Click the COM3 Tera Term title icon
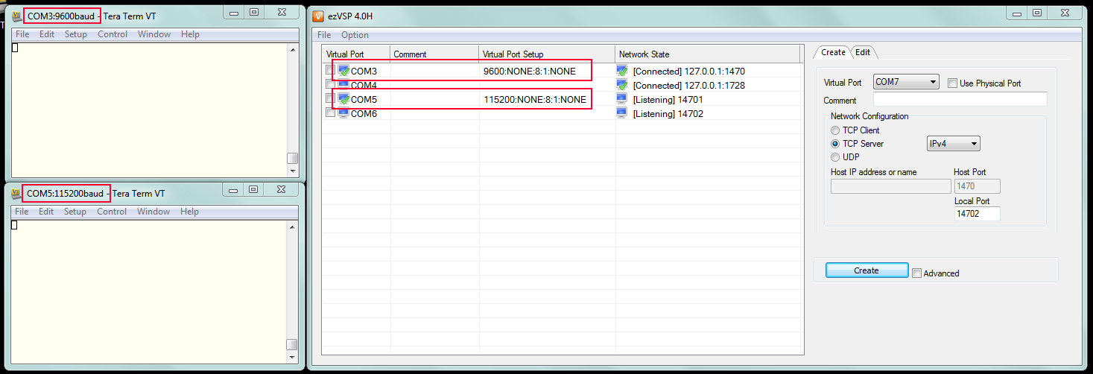Viewport: 1093px width, 374px height. (x=17, y=16)
